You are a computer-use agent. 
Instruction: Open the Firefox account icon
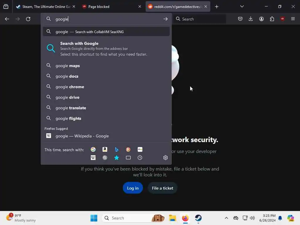click(261, 19)
